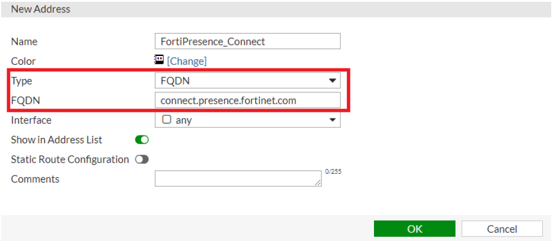Click the 'Show in Address List' label
Image resolution: width=553 pixels, height=241 pixels.
point(57,140)
